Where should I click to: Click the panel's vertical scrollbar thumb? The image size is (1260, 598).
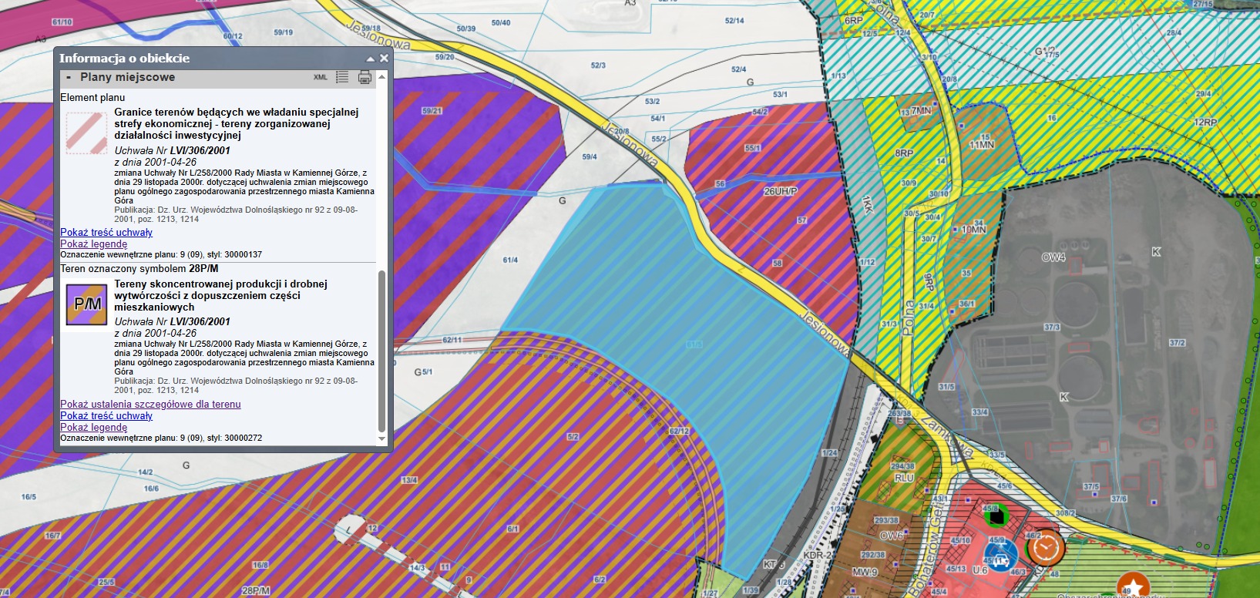pyautogui.click(x=381, y=351)
